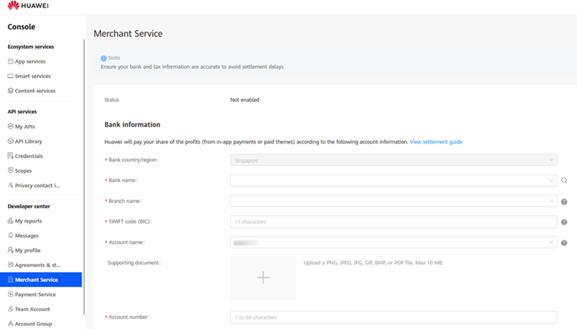Click the Scopes shield icon
Screen dimensions: 577x329
10,170
